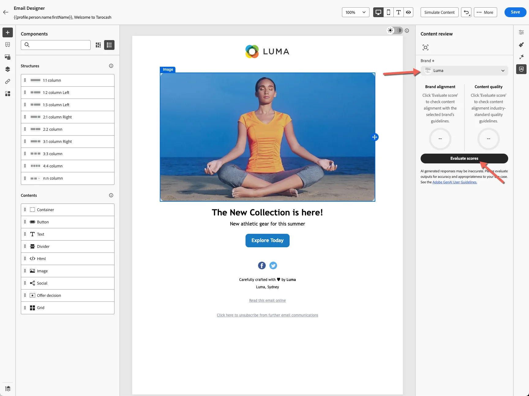Switch to plain text view
Image resolution: width=529 pixels, height=396 pixels.
[x=398, y=12]
